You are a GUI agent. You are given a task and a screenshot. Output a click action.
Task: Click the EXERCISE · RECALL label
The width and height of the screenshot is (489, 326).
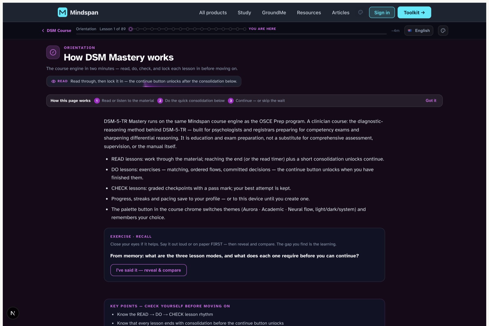click(x=131, y=236)
